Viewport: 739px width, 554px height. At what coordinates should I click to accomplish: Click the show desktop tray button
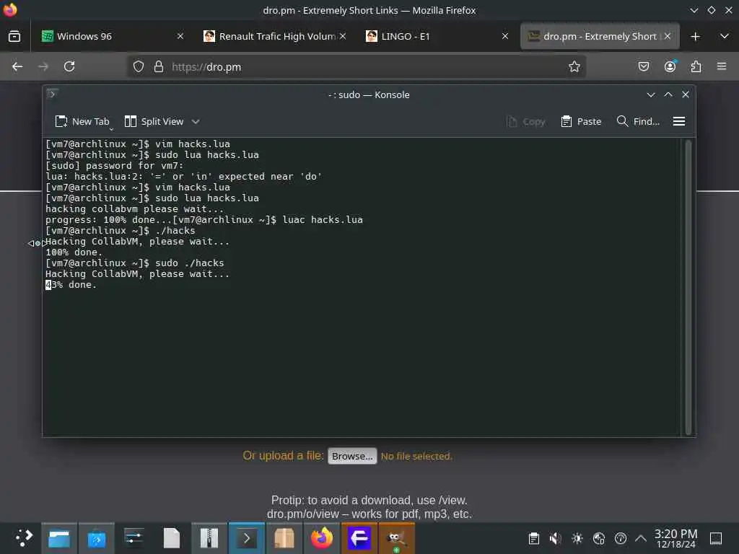(716, 538)
